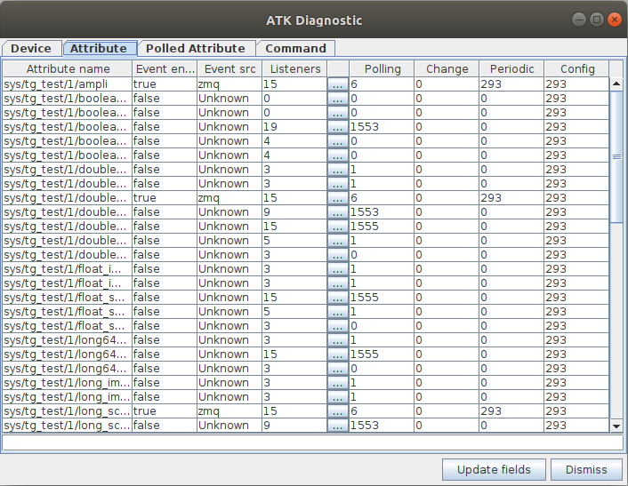Click the empty status field below the table
The width and height of the screenshot is (628, 486).
pos(312,442)
